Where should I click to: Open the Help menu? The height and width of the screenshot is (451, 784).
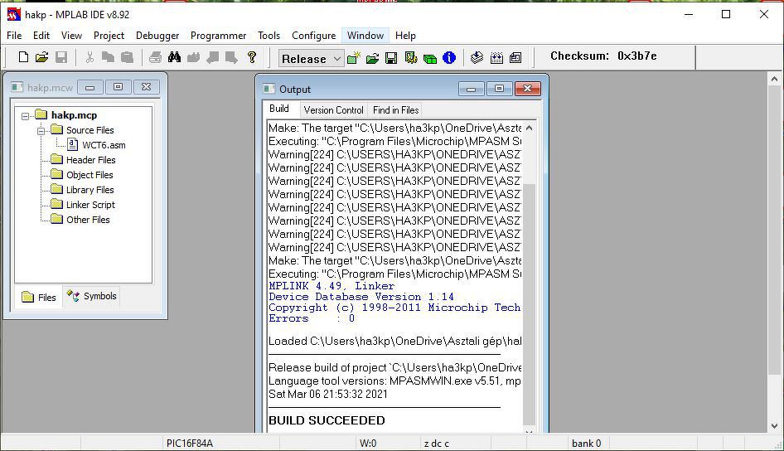click(x=405, y=36)
